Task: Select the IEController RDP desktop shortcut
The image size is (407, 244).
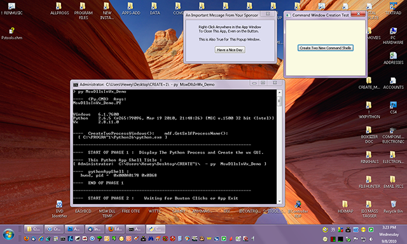Action: (298, 209)
